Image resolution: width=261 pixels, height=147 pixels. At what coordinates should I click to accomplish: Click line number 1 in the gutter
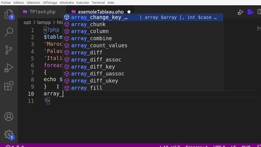[32, 30]
